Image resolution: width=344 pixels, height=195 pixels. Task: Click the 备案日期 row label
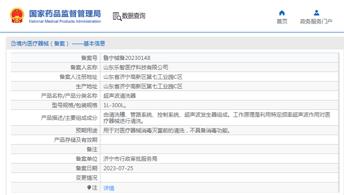(x=86, y=168)
